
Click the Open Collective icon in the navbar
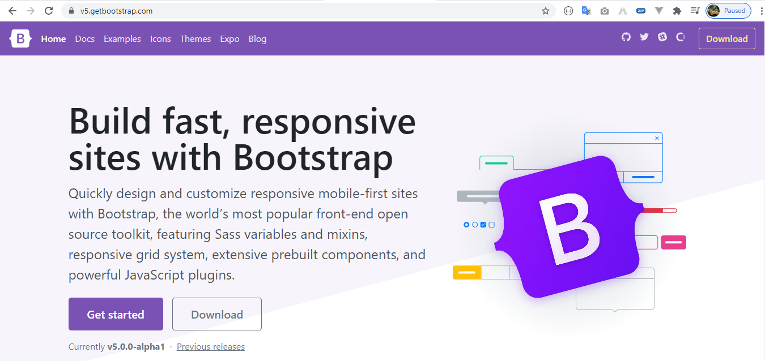point(680,37)
